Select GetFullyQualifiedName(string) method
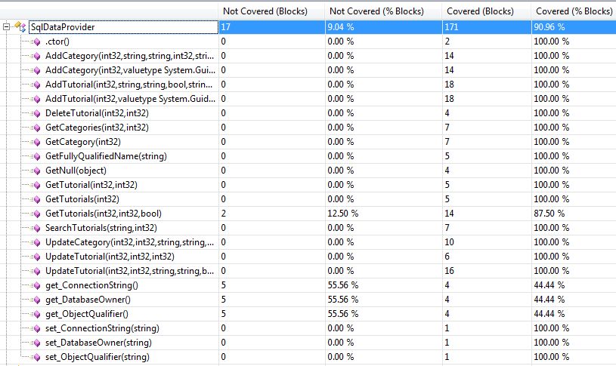The image size is (616, 366). [x=106, y=156]
